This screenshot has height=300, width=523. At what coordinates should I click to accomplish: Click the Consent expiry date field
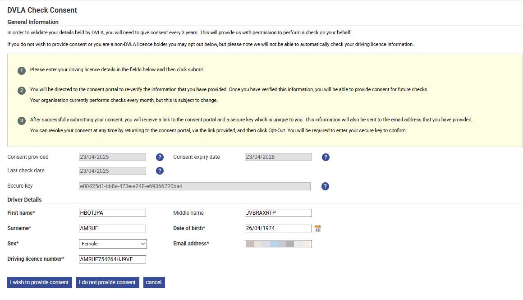click(x=278, y=157)
